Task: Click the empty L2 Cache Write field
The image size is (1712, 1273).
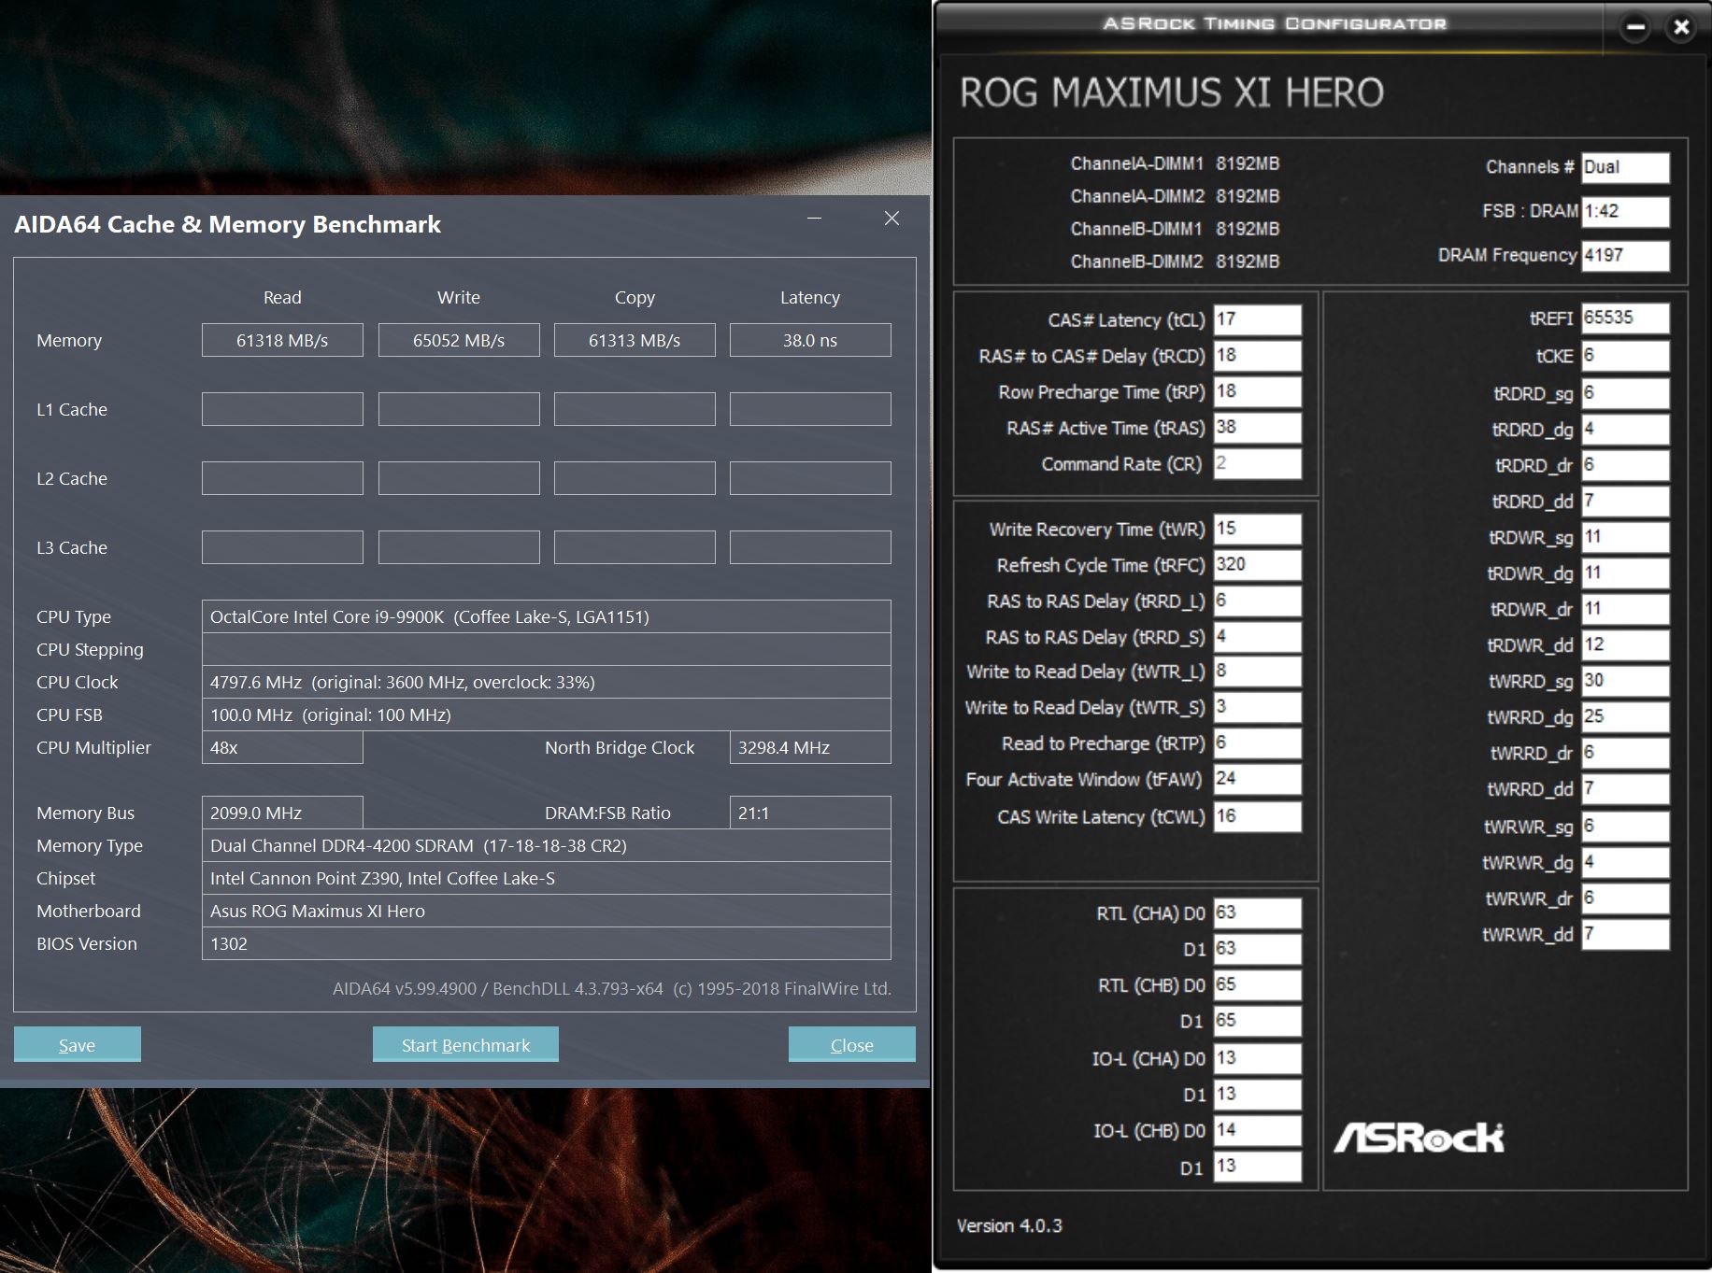Action: point(459,478)
